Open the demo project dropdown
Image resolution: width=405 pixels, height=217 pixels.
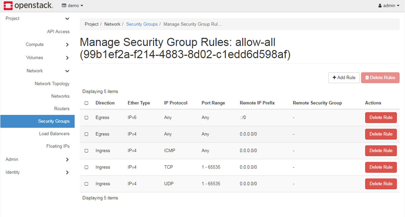point(72,6)
